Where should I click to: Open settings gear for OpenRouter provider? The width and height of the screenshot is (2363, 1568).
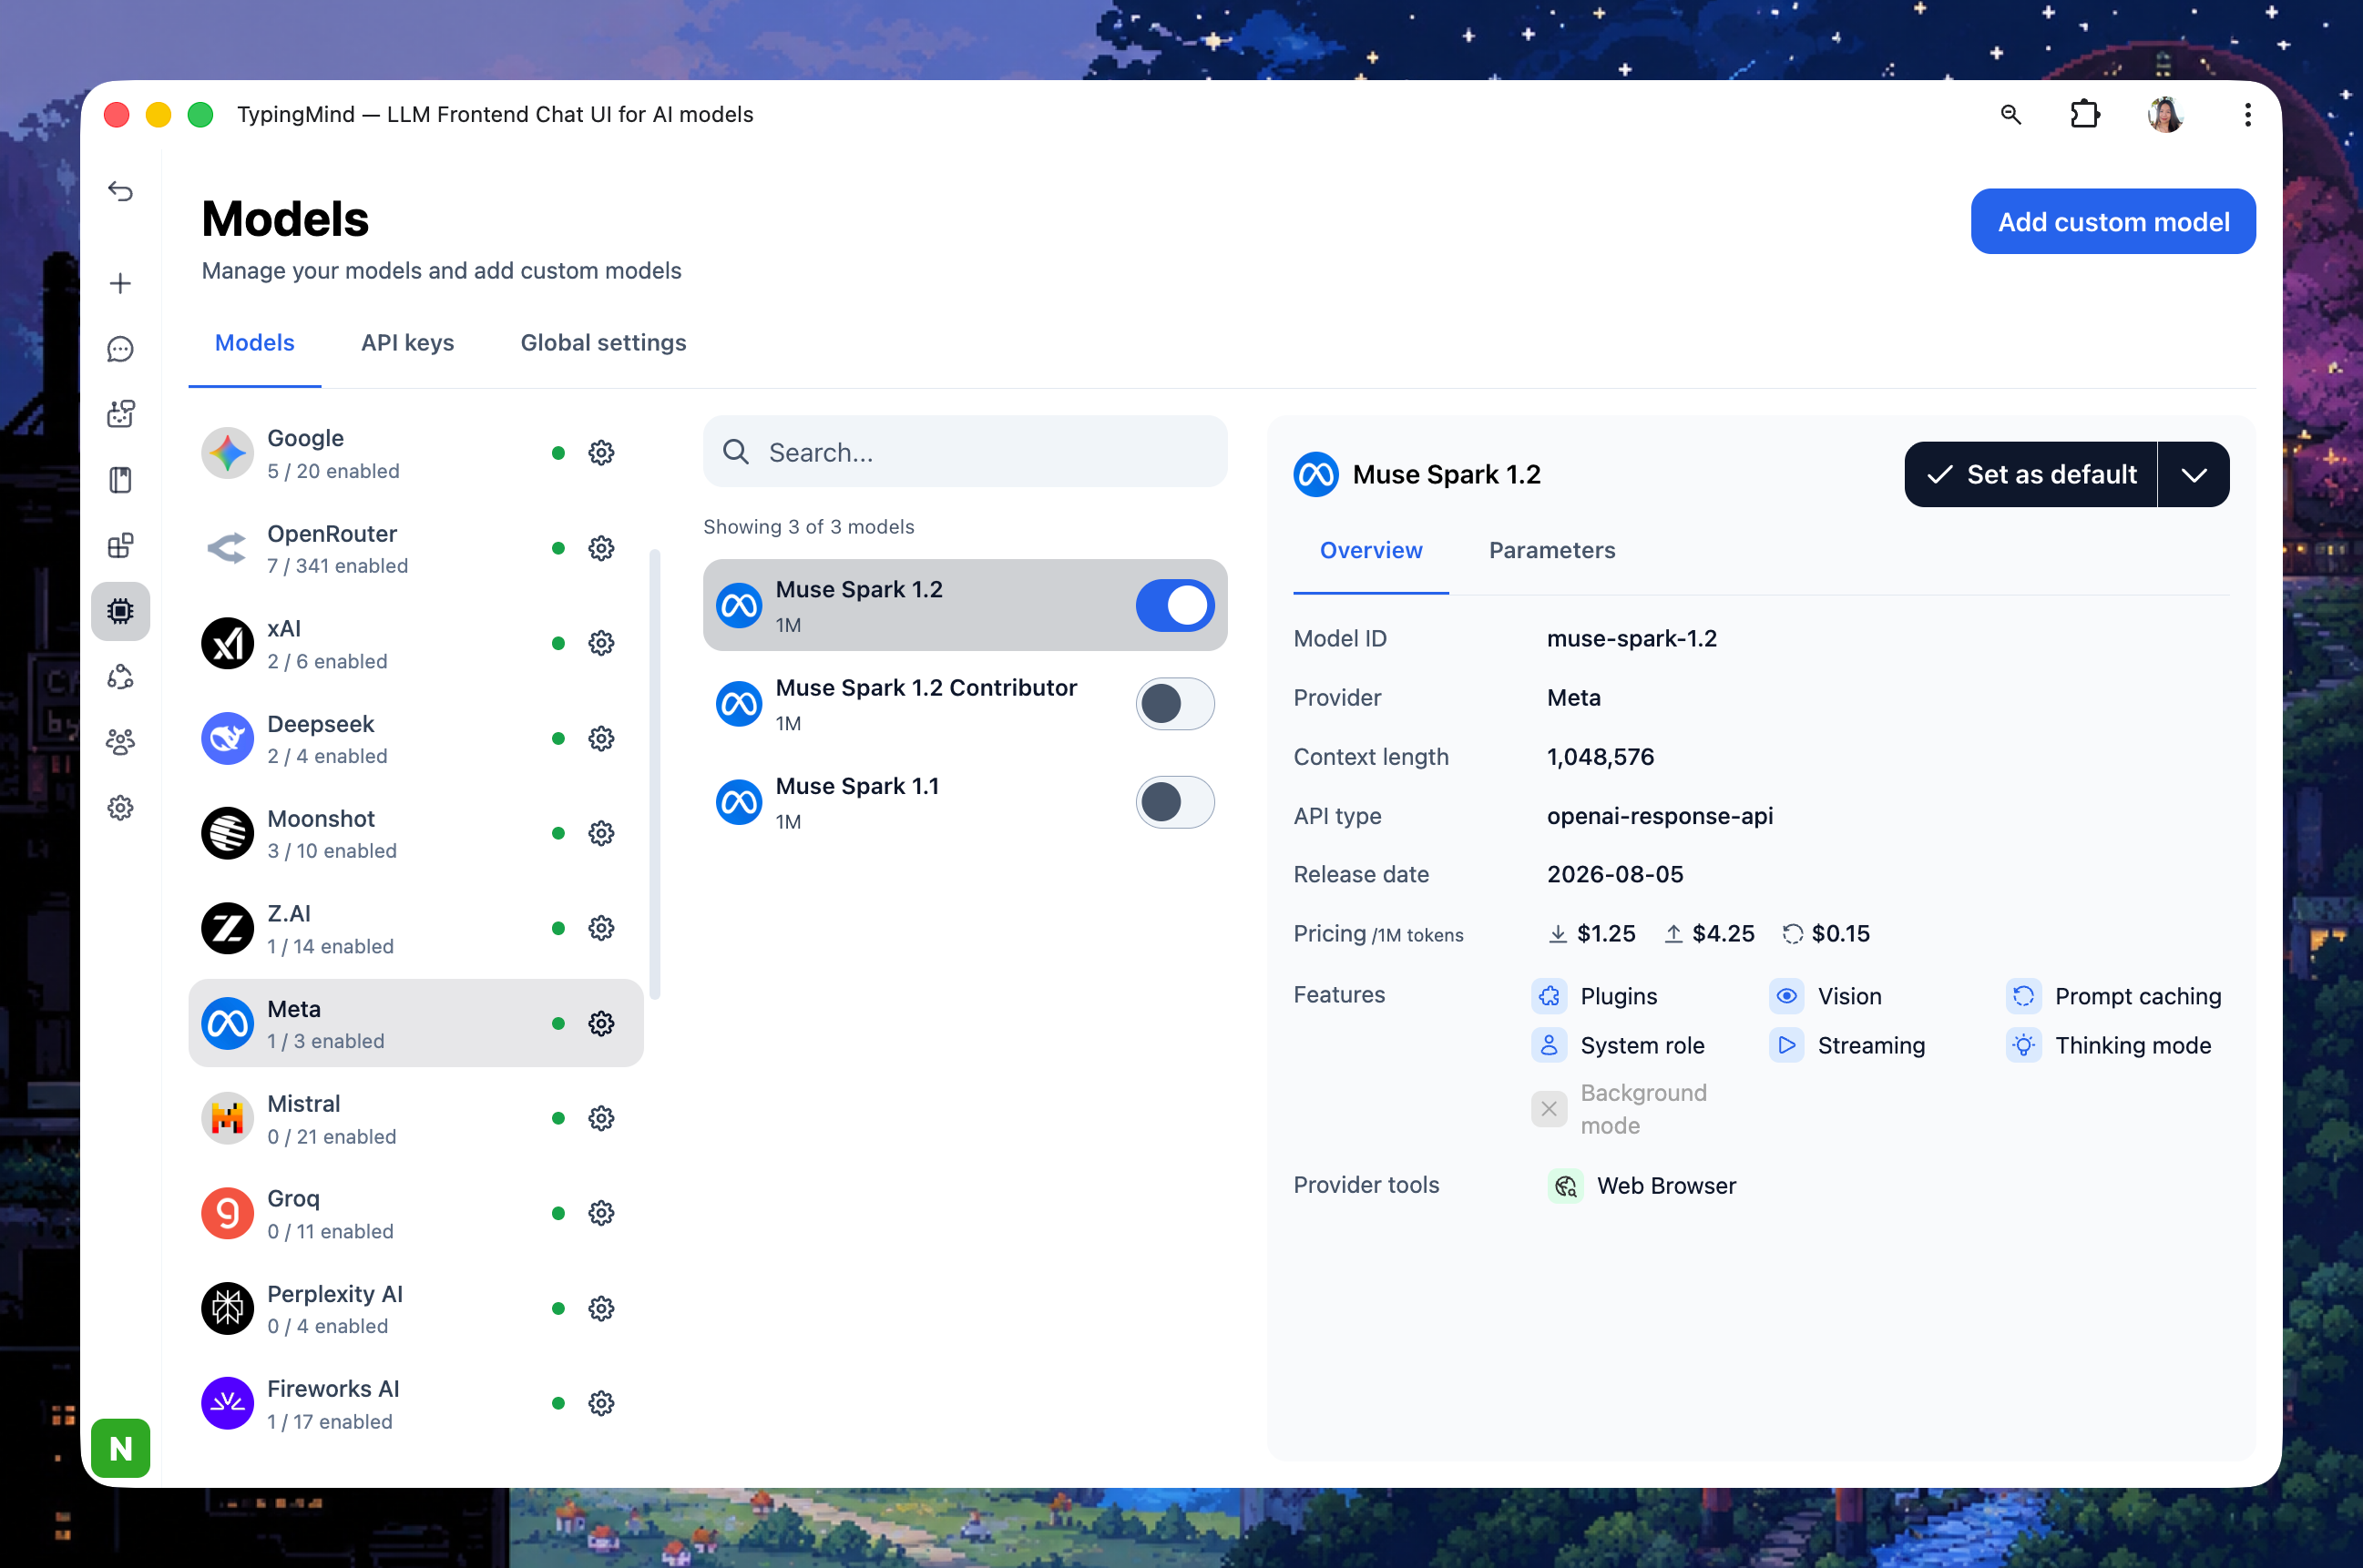coord(601,548)
